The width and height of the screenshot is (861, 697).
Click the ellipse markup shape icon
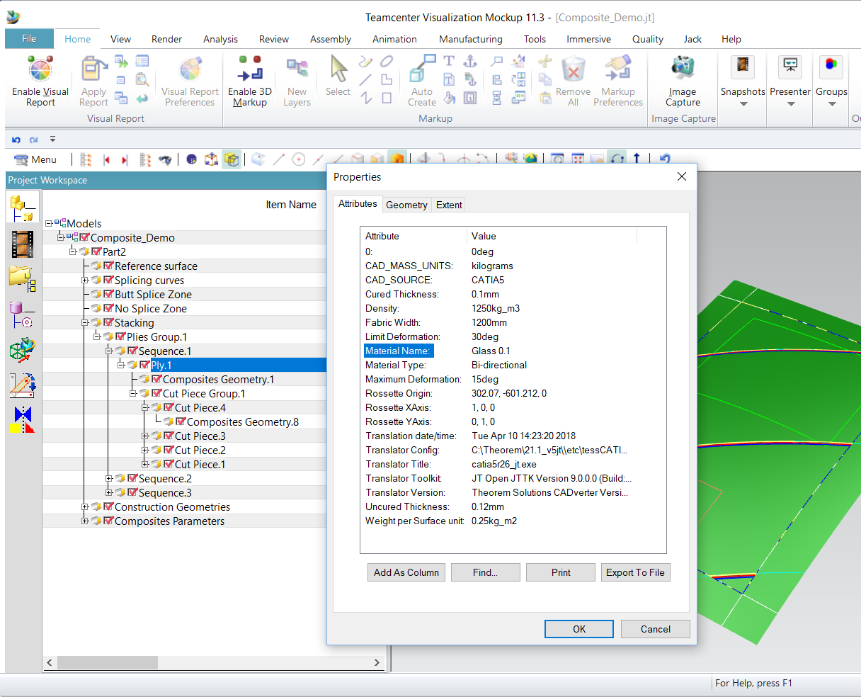pyautogui.click(x=387, y=61)
